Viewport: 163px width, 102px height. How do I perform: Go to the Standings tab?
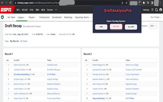pyautogui.click(x=68, y=17)
